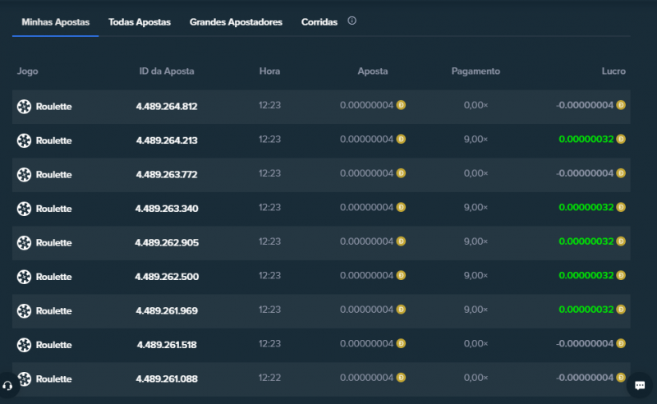The width and height of the screenshot is (657, 404).
Task: Click the 0,00× payout in row 4.489.261.518
Action: coord(476,344)
